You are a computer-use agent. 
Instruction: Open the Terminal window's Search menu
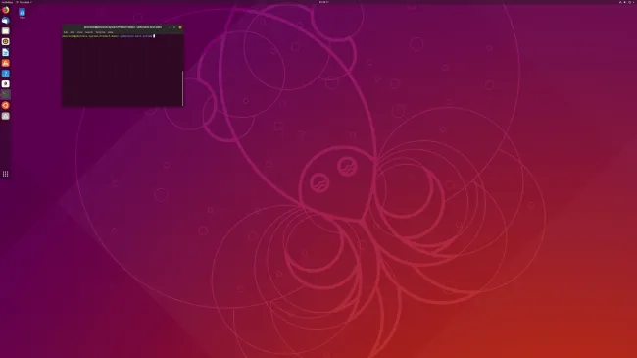89,32
